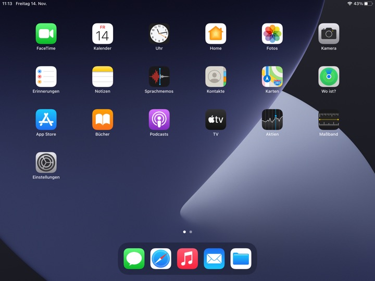Image resolution: width=375 pixels, height=281 pixels.
Task: Launch the Kamera app
Action: [329, 34]
